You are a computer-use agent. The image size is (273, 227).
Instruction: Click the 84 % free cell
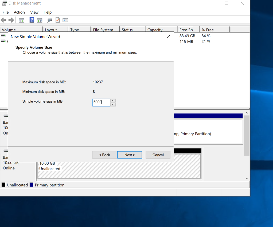click(x=206, y=36)
